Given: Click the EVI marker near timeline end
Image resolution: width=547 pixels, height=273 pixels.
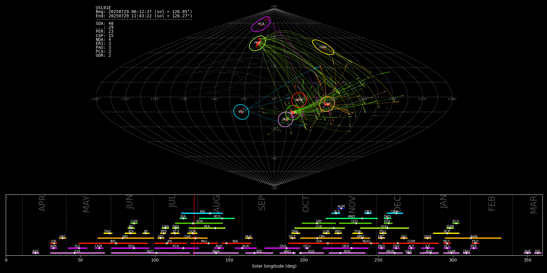Looking at the screenshot, I should pyautogui.click(x=538, y=253).
